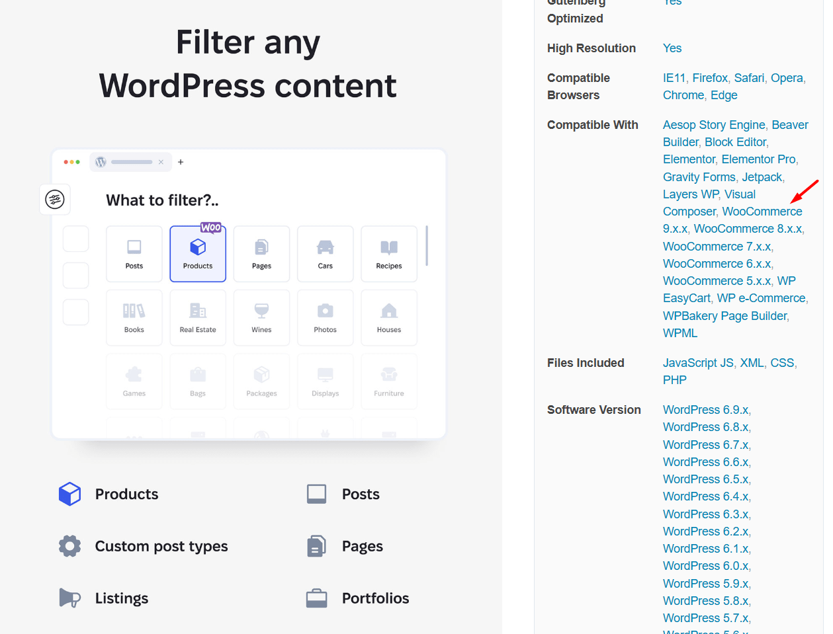The image size is (833, 634).
Task: Select the Furniture tile
Action: click(x=389, y=381)
